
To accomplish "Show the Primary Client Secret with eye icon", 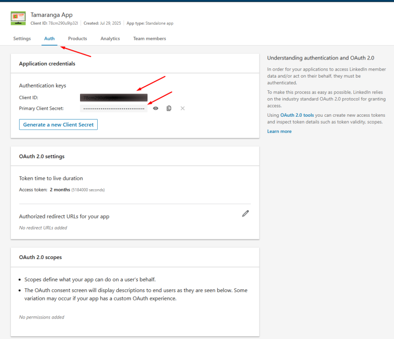I will click(x=155, y=108).
